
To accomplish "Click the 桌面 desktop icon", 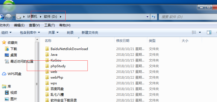I will 7,55.
